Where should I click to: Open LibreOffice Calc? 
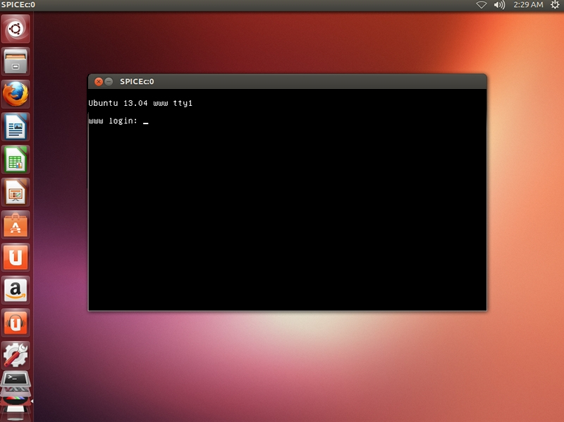click(x=14, y=160)
